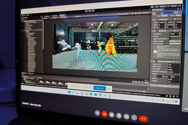Open the game object cube icon picker
Viewport: 188px width, 125px height.
154,14
